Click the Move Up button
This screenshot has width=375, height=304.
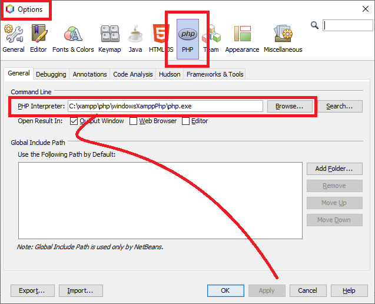334,203
